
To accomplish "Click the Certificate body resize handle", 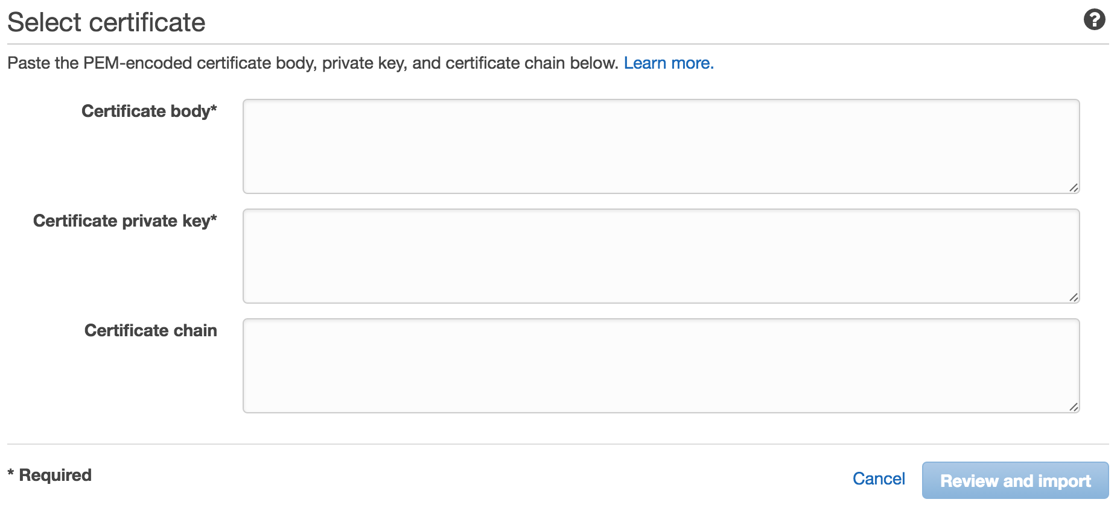I will coord(1074,187).
